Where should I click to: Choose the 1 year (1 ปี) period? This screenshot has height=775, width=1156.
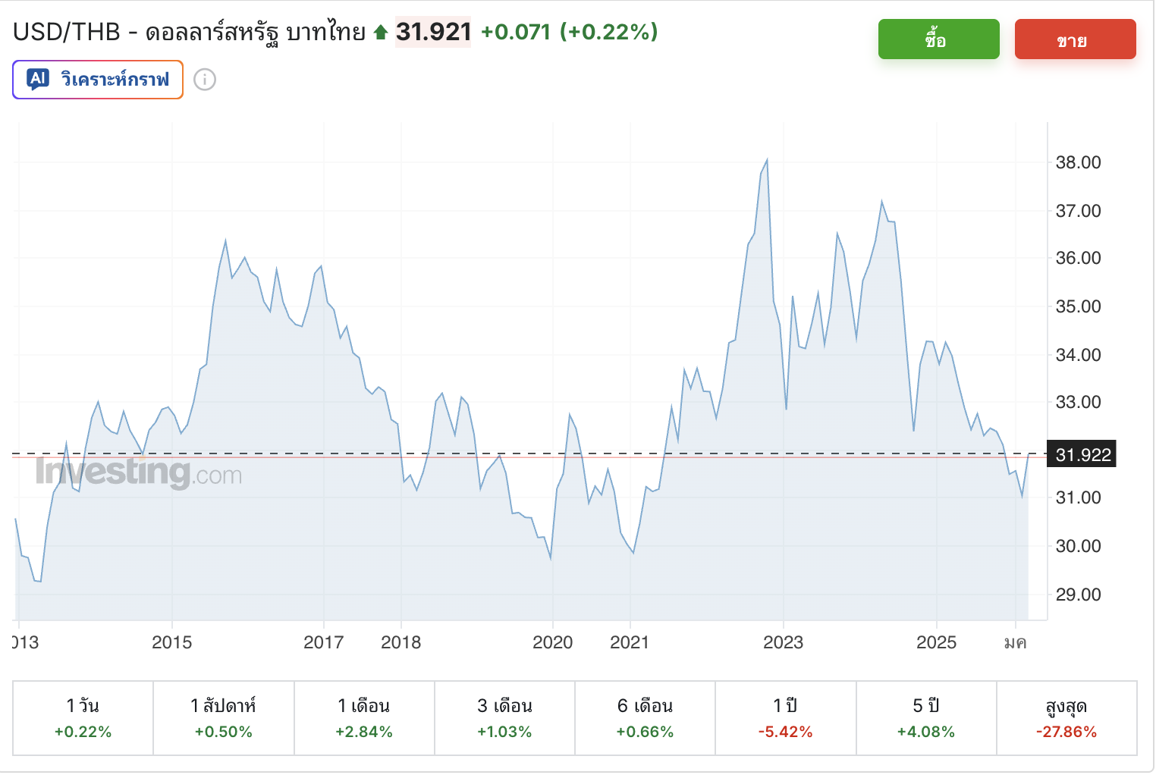coord(785,717)
